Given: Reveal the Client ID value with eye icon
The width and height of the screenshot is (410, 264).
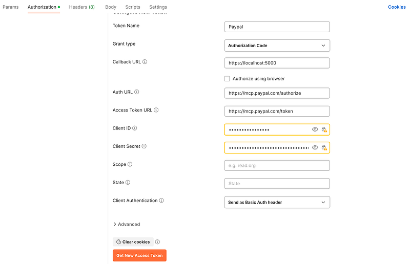Looking at the screenshot, I should tap(315, 129).
